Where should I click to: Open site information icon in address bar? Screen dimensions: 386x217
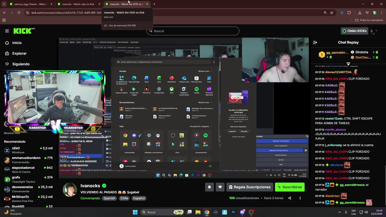point(28,13)
